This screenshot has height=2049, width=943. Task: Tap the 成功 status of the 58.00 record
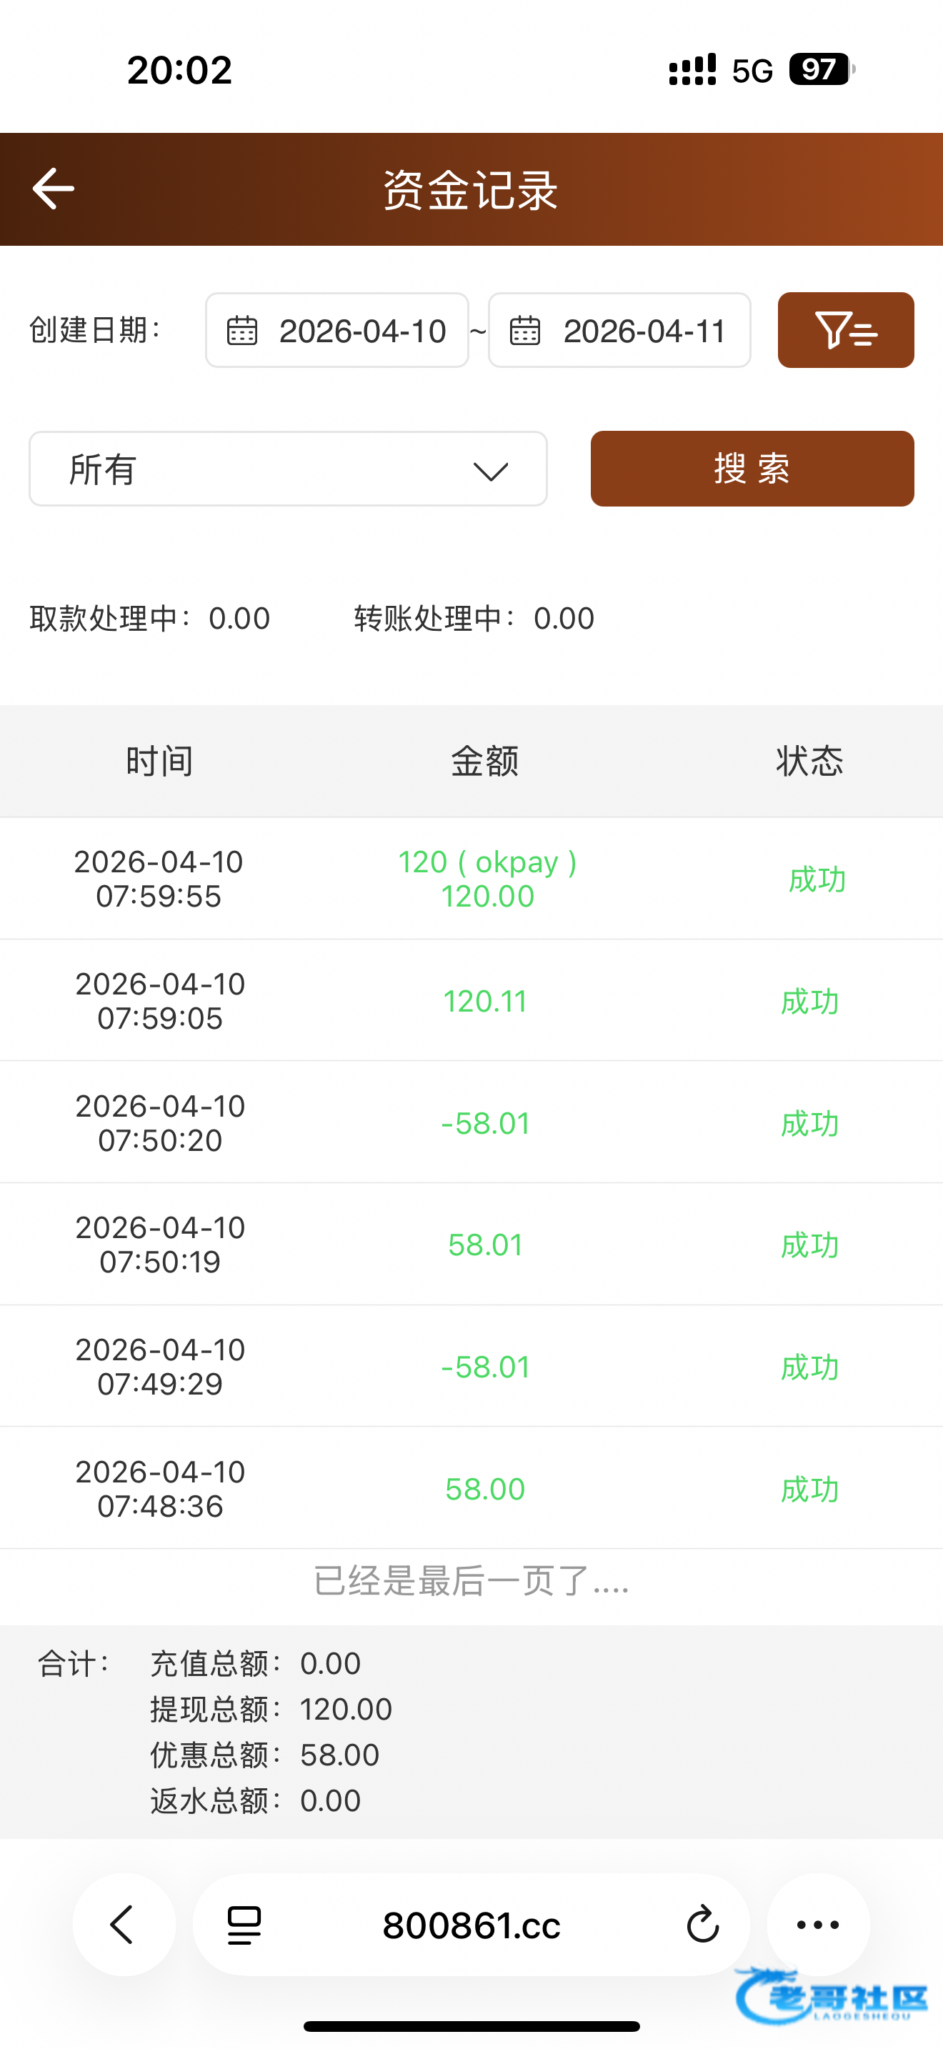click(x=809, y=1489)
